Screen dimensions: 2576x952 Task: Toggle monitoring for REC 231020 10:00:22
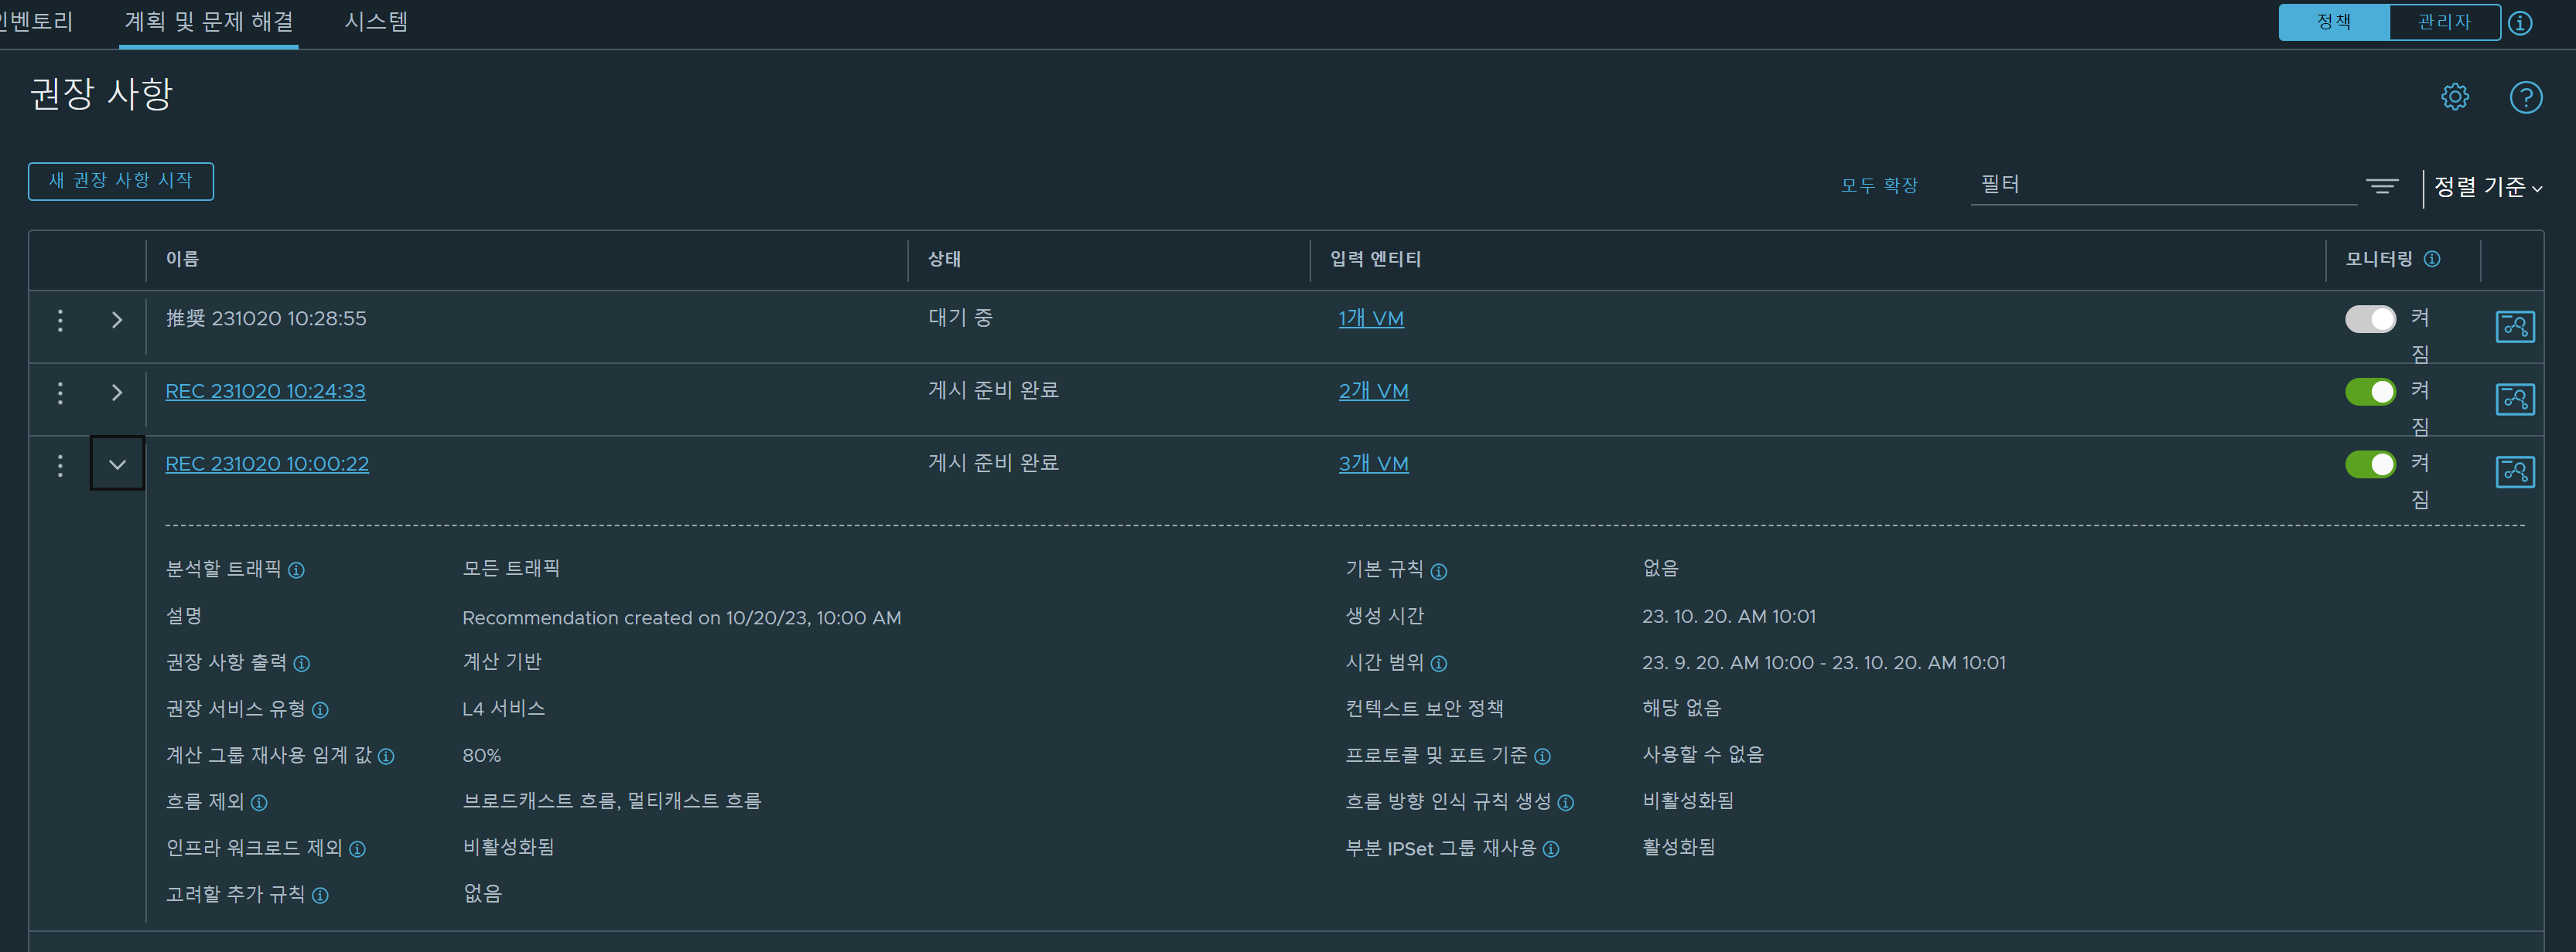pos(2370,464)
